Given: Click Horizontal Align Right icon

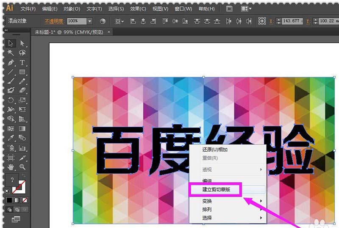Looking at the screenshot, I should (x=153, y=21).
